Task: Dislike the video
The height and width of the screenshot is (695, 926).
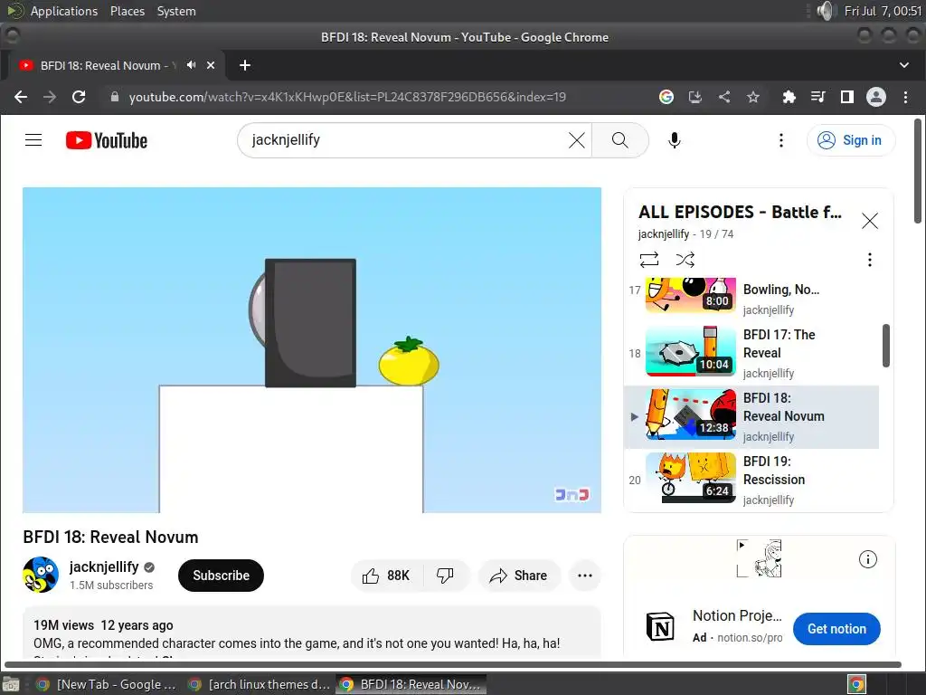Action: click(445, 576)
